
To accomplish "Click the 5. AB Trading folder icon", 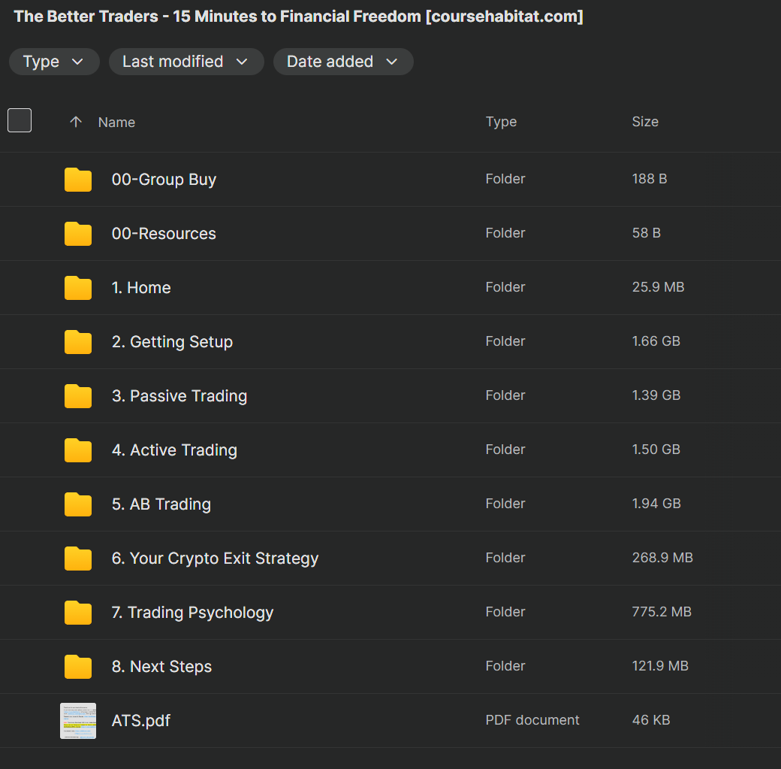I will pos(78,504).
